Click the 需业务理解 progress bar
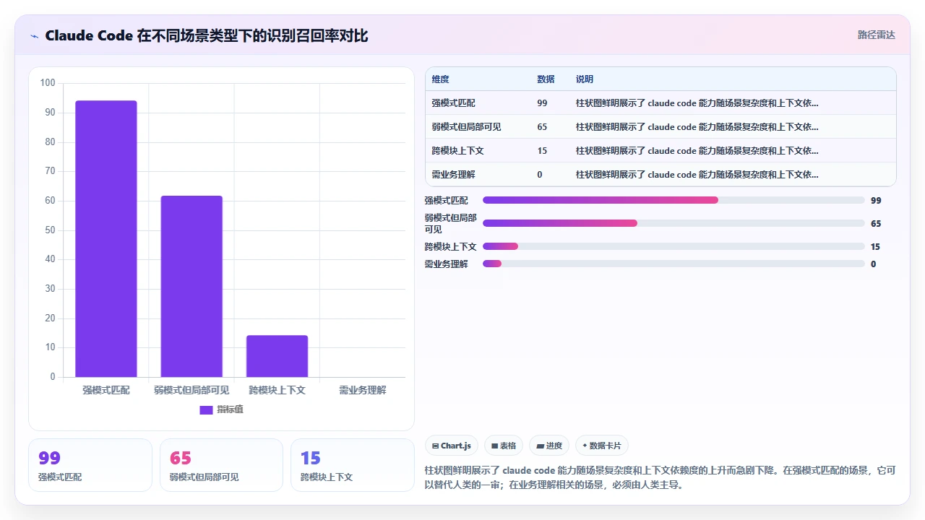The image size is (925, 520). tap(674, 264)
